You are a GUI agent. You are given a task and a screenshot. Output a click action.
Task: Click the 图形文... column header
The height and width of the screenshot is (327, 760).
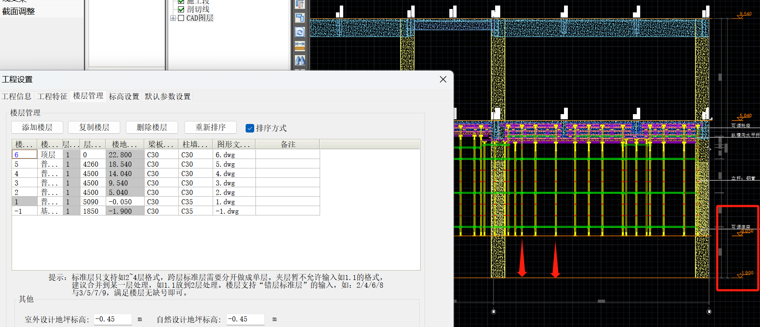tap(234, 144)
